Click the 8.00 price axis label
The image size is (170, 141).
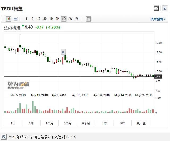point(158,91)
